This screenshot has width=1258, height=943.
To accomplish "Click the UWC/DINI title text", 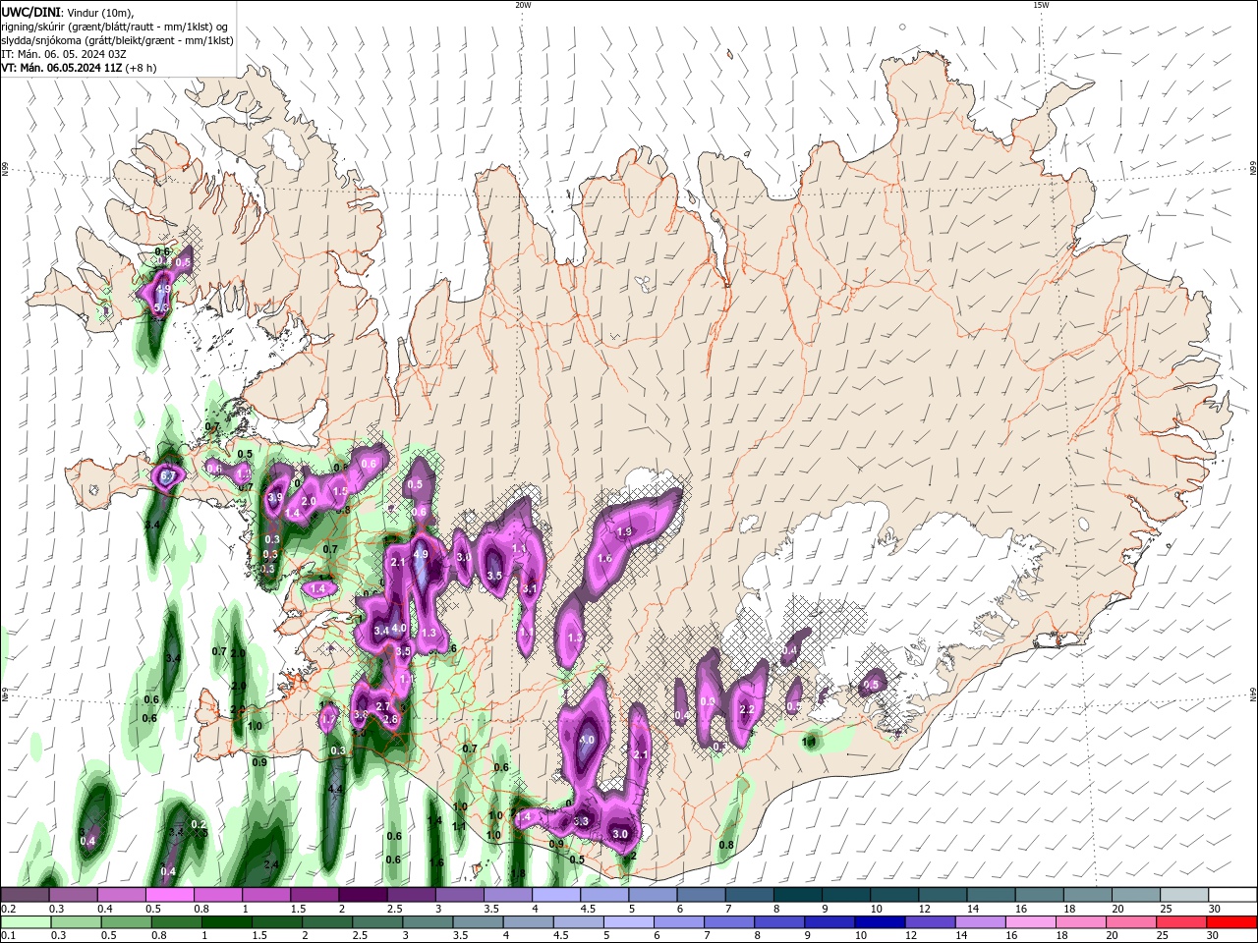I will point(29,12).
